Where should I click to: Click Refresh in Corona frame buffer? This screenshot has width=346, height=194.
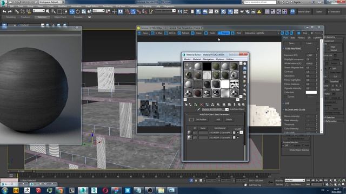pyautogui.click(x=183, y=33)
